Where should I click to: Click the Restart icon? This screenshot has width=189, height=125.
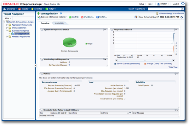coord(98,17)
